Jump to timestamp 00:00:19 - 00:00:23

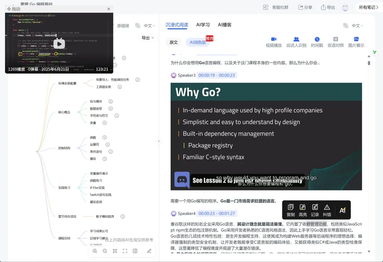point(217,75)
